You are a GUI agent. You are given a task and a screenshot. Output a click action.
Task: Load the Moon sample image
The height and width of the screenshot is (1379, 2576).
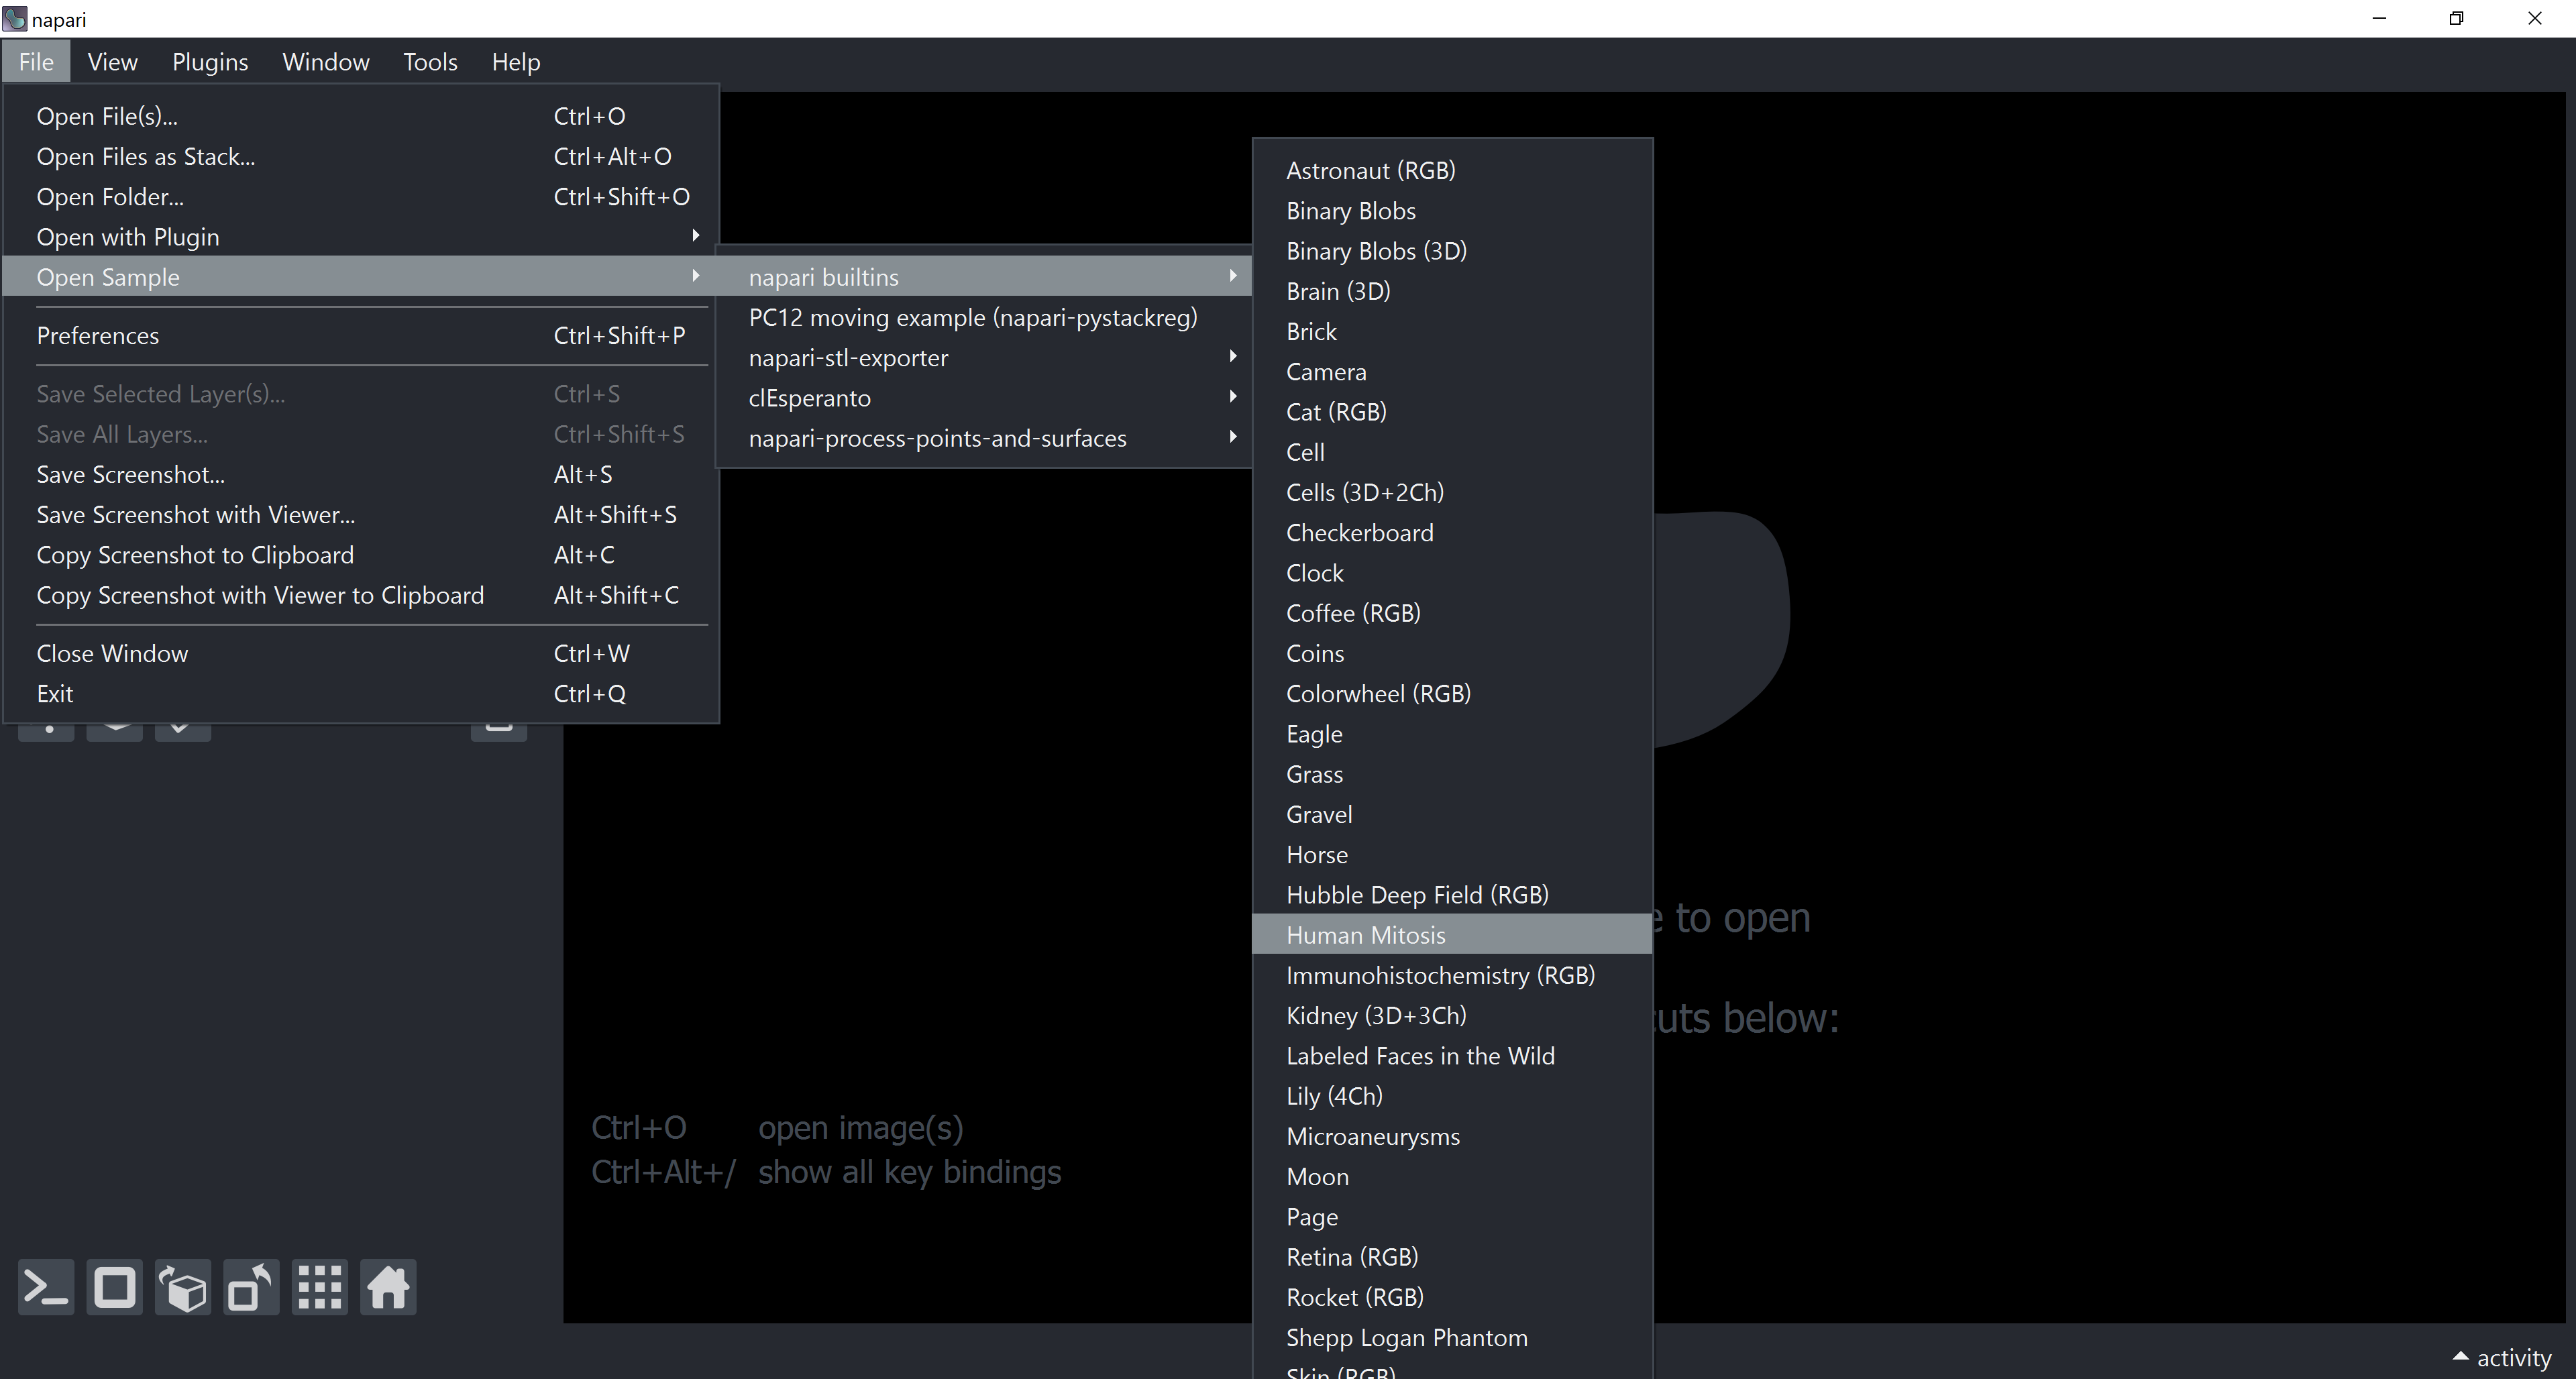pos(1452,1177)
